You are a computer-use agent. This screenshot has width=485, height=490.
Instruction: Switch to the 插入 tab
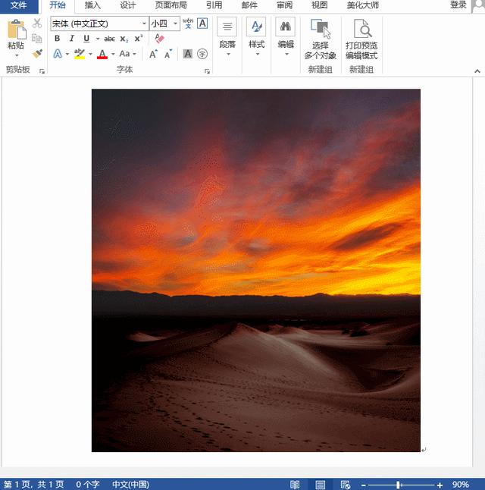click(x=92, y=5)
